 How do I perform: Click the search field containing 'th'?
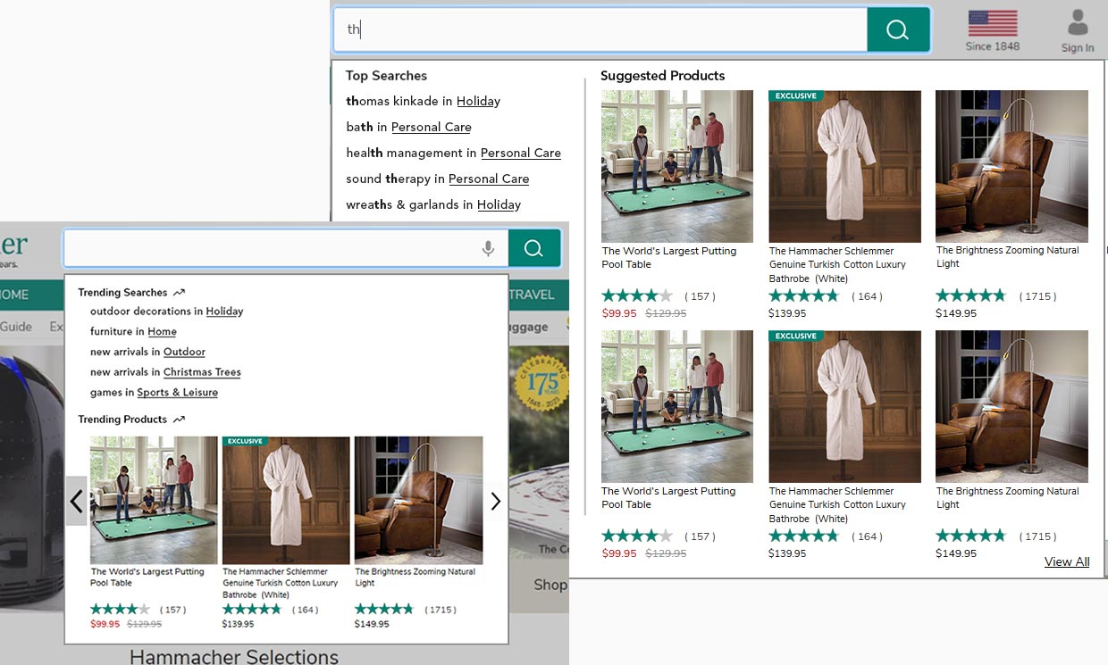pyautogui.click(x=599, y=30)
